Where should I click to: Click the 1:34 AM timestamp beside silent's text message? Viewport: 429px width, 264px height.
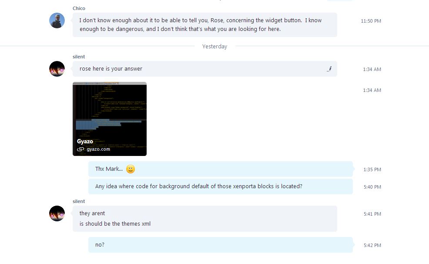(372, 69)
